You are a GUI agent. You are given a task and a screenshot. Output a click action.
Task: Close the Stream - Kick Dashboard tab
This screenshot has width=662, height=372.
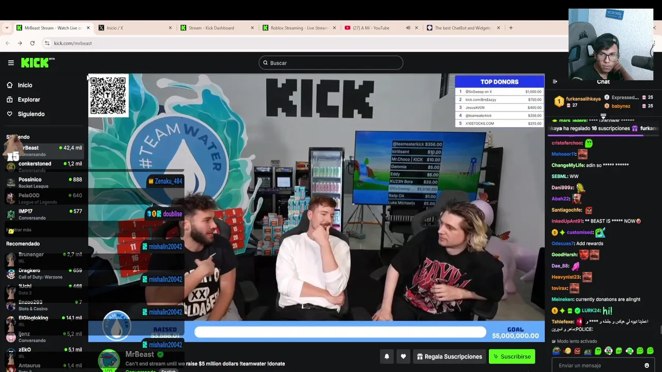[252, 28]
